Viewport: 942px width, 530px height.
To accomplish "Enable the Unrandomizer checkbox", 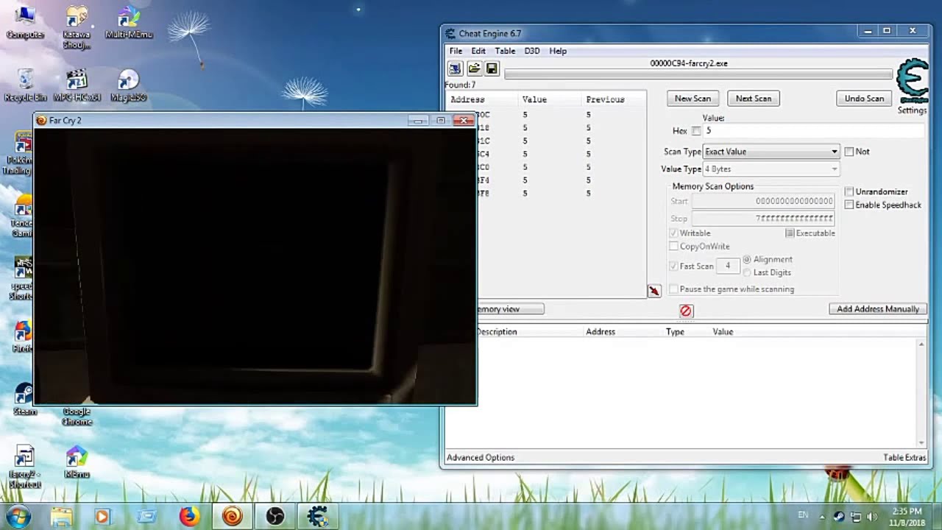I will tap(849, 191).
